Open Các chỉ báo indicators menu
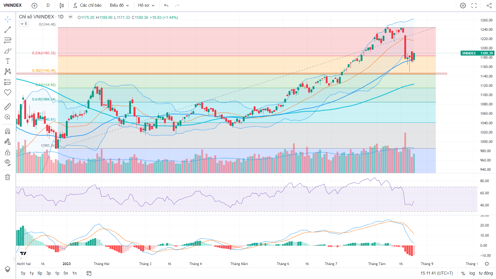This screenshot has width=496, height=279. coord(87,5)
